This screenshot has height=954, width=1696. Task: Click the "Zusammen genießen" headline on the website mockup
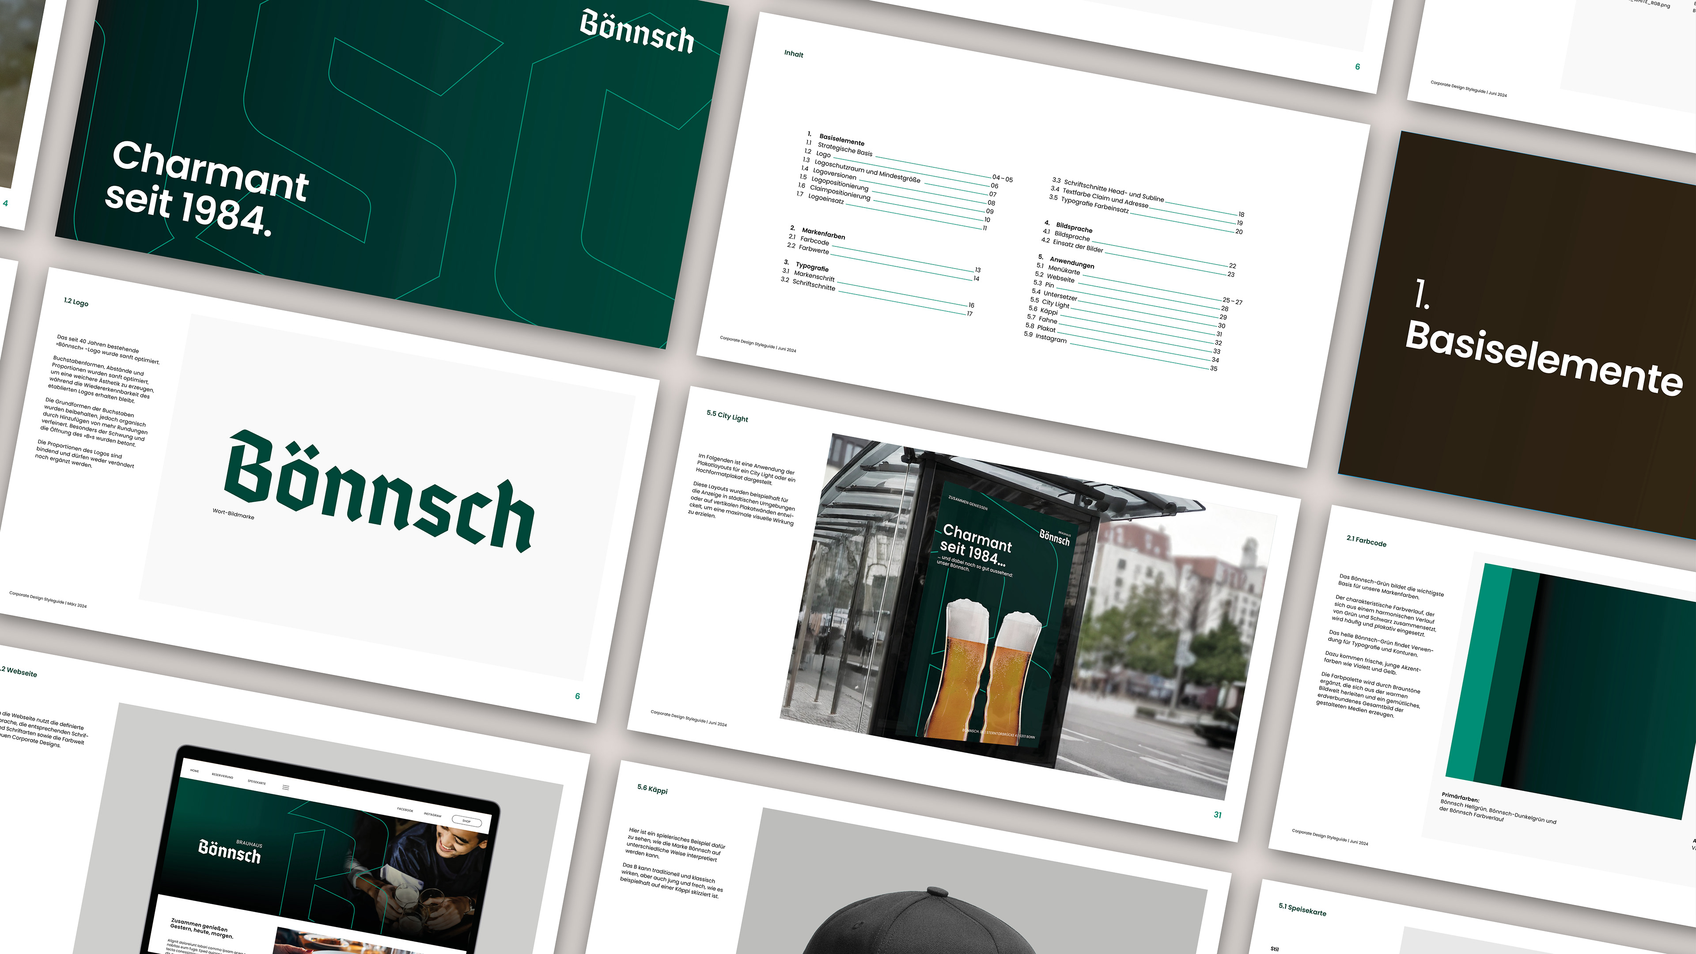(x=200, y=925)
